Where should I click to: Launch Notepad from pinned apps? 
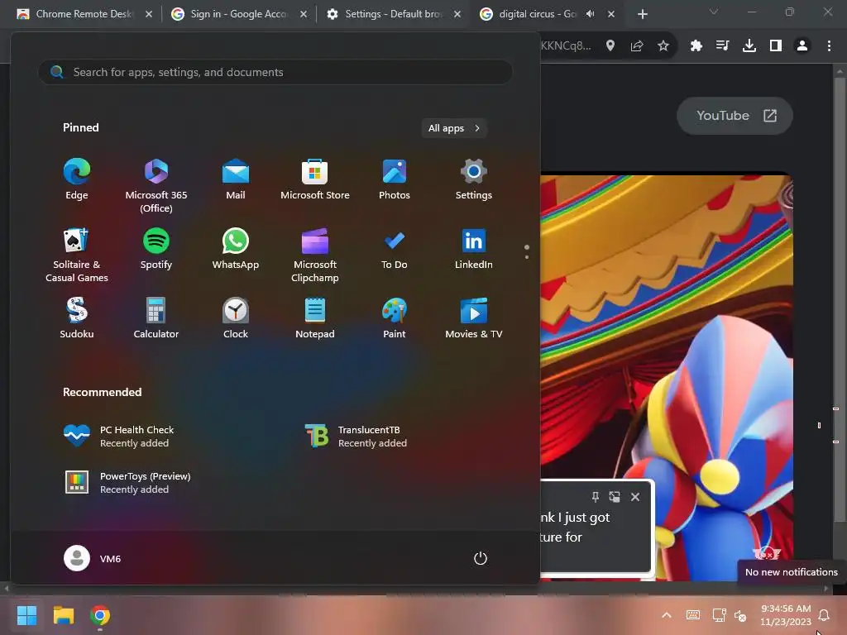[x=315, y=318]
